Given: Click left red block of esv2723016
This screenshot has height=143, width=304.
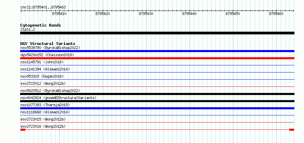Looking at the screenshot, I should point(23,130).
